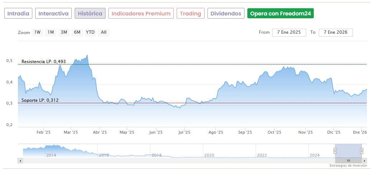Image resolution: width=373 pixels, height=172 pixels.
Task: Set zoom to 1M
Action: coord(51,32)
